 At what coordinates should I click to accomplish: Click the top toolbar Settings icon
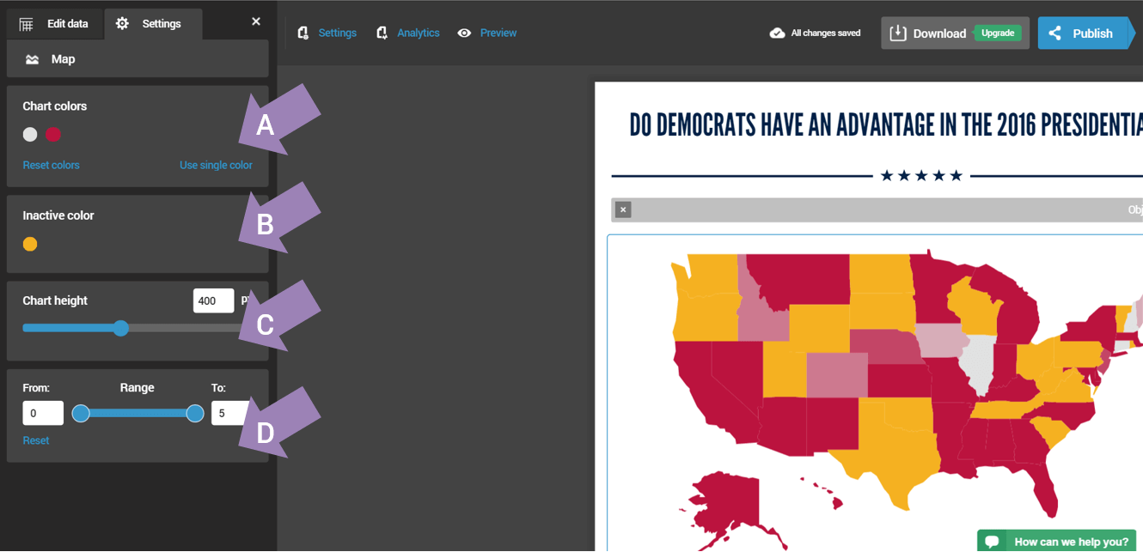coord(303,33)
